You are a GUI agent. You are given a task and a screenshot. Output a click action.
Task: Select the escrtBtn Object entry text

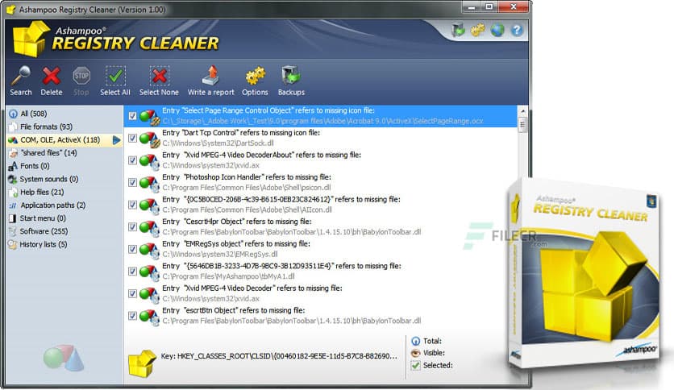tap(234, 310)
